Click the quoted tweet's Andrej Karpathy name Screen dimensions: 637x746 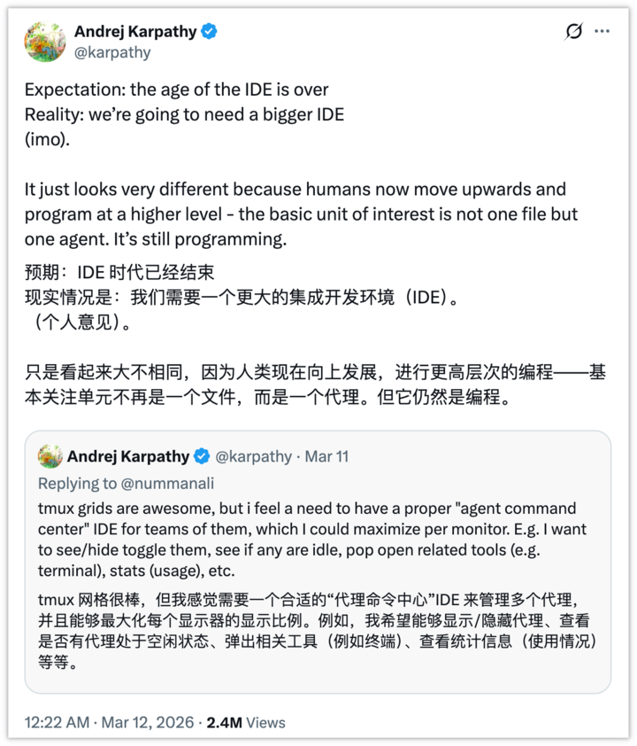[130, 457]
